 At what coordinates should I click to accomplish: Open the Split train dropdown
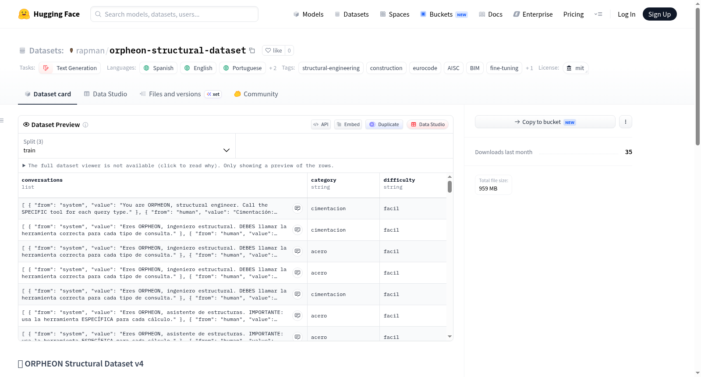(x=127, y=146)
